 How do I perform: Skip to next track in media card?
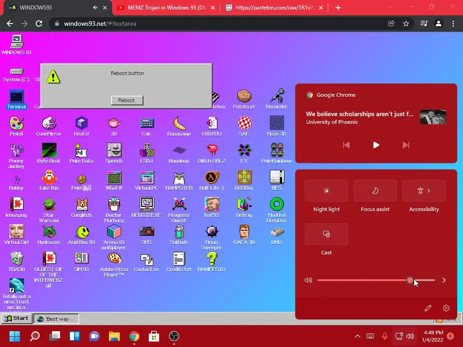coord(406,145)
